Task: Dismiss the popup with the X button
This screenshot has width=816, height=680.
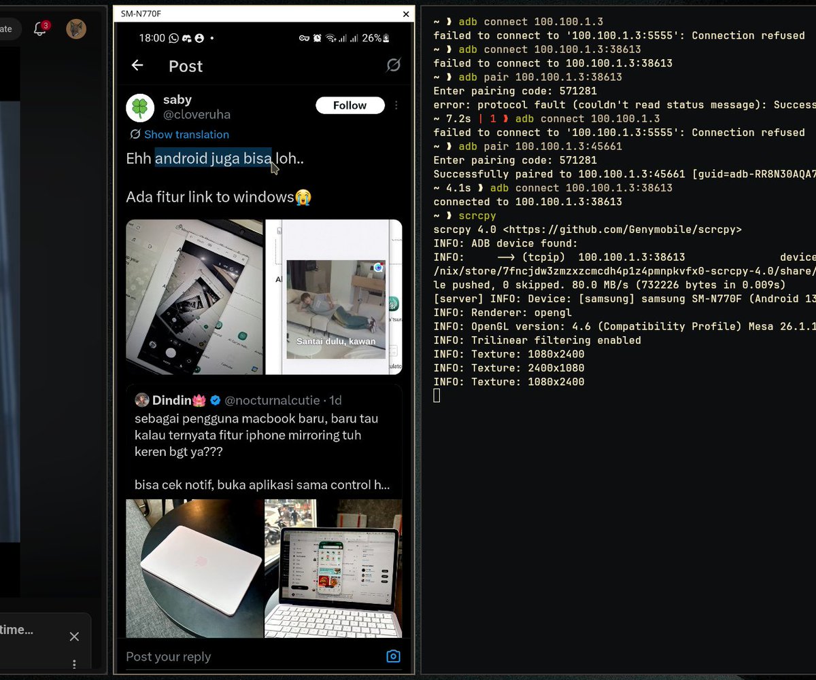Action: pyautogui.click(x=74, y=637)
